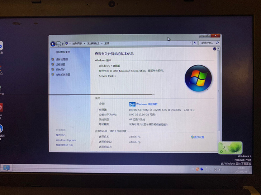Click the forward navigation arrow button

point(58,44)
